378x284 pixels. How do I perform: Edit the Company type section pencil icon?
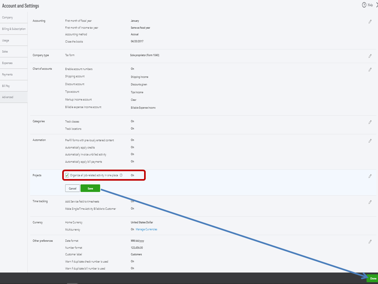pos(370,56)
